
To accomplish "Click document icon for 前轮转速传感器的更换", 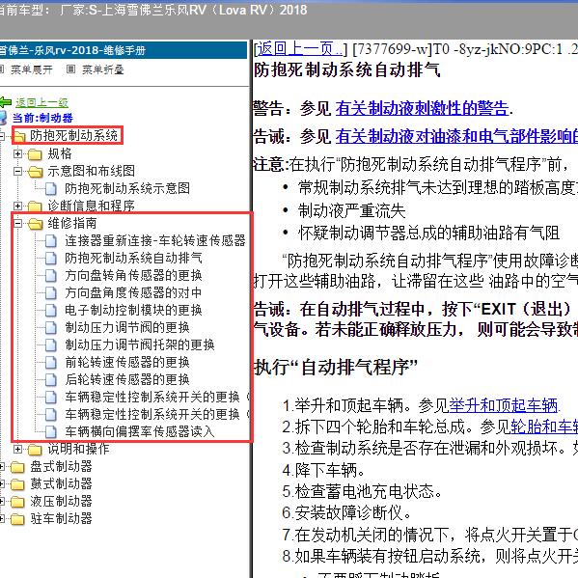I will coord(51,362).
